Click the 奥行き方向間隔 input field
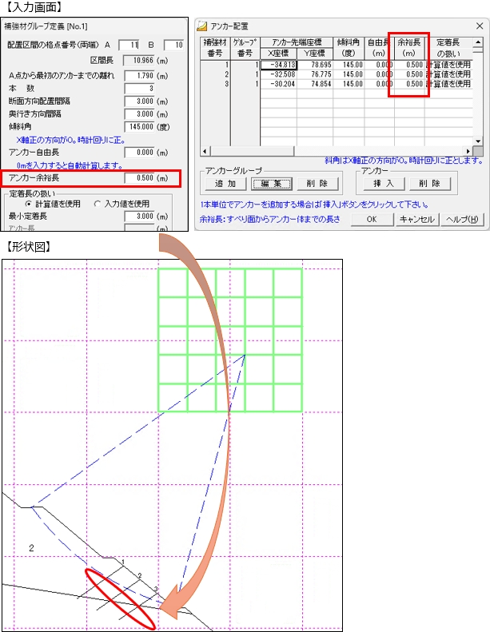 [140, 114]
